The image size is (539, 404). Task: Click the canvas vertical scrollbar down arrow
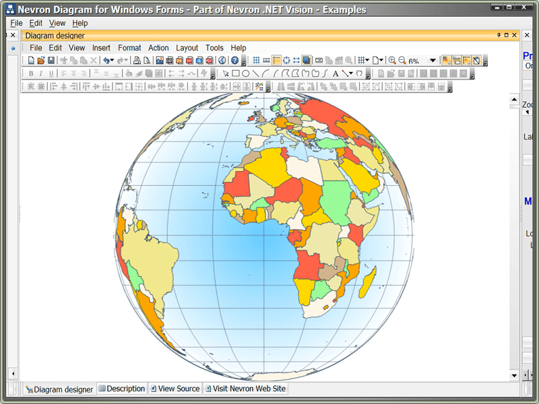(x=514, y=376)
